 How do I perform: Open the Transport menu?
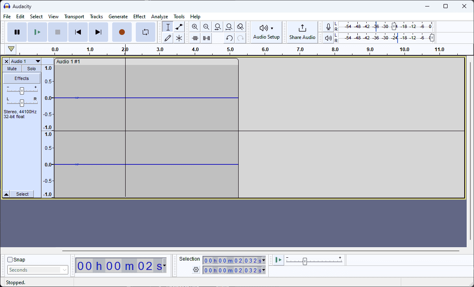pos(74,17)
